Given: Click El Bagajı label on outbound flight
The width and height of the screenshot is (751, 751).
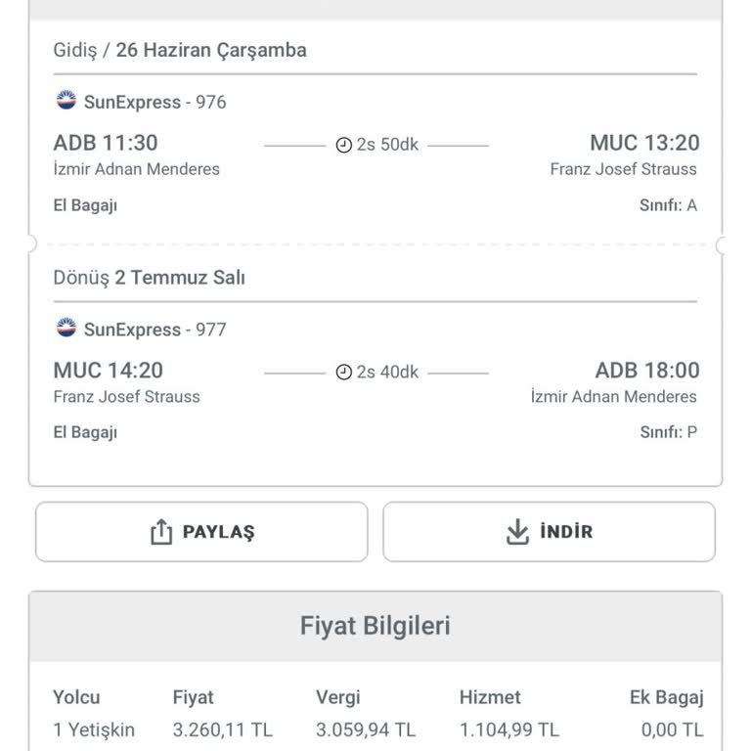Looking at the screenshot, I should [x=85, y=205].
